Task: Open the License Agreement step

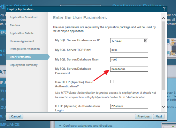Action: pos(22,41)
